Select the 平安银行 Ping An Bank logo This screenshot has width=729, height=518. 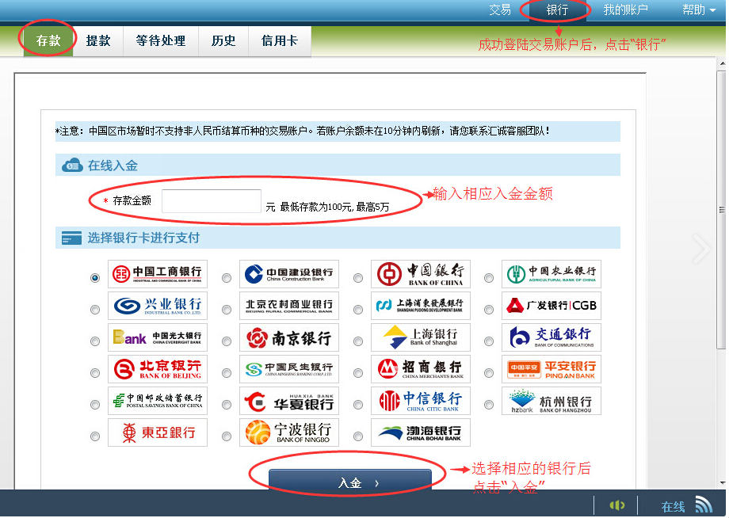(x=552, y=370)
